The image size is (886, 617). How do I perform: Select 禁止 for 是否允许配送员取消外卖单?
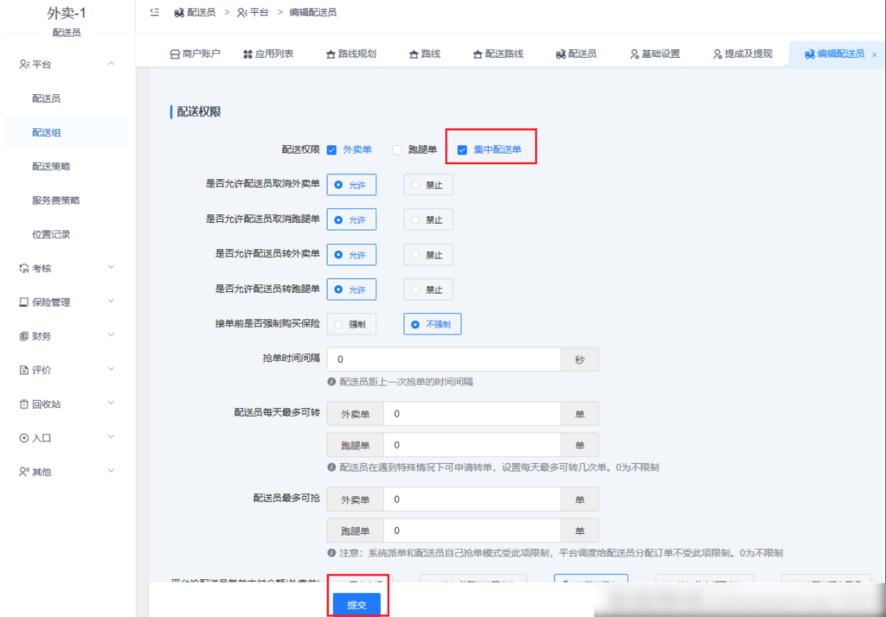(427, 184)
